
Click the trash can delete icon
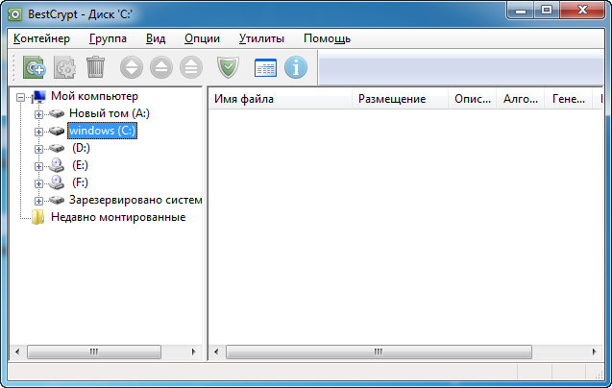click(95, 67)
